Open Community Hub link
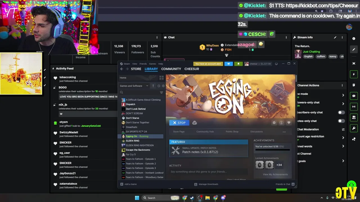Image resolution: width=360 pixels, height=202 pixels. (x=205, y=132)
